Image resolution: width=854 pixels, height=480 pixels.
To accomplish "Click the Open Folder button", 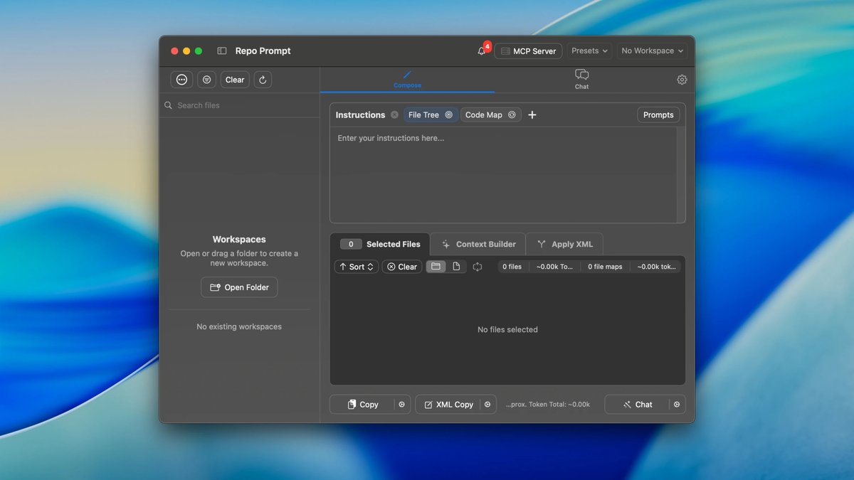I will click(239, 287).
